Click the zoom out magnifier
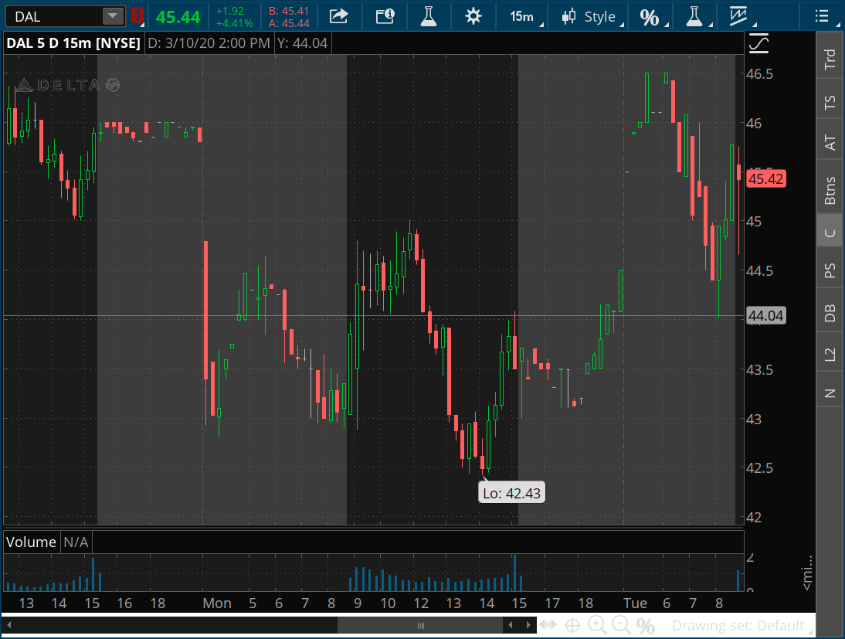Viewport: 845px width, 639px height. 621,625
